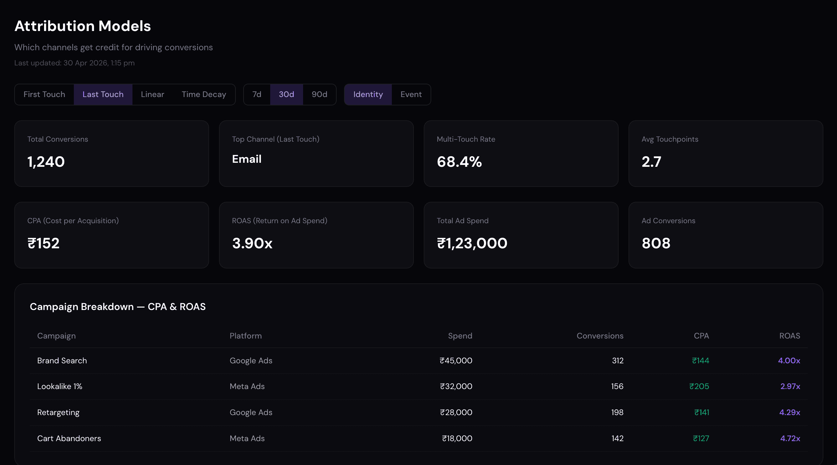The image size is (837, 465).
Task: Set date range to 90d
Action: (x=320, y=95)
